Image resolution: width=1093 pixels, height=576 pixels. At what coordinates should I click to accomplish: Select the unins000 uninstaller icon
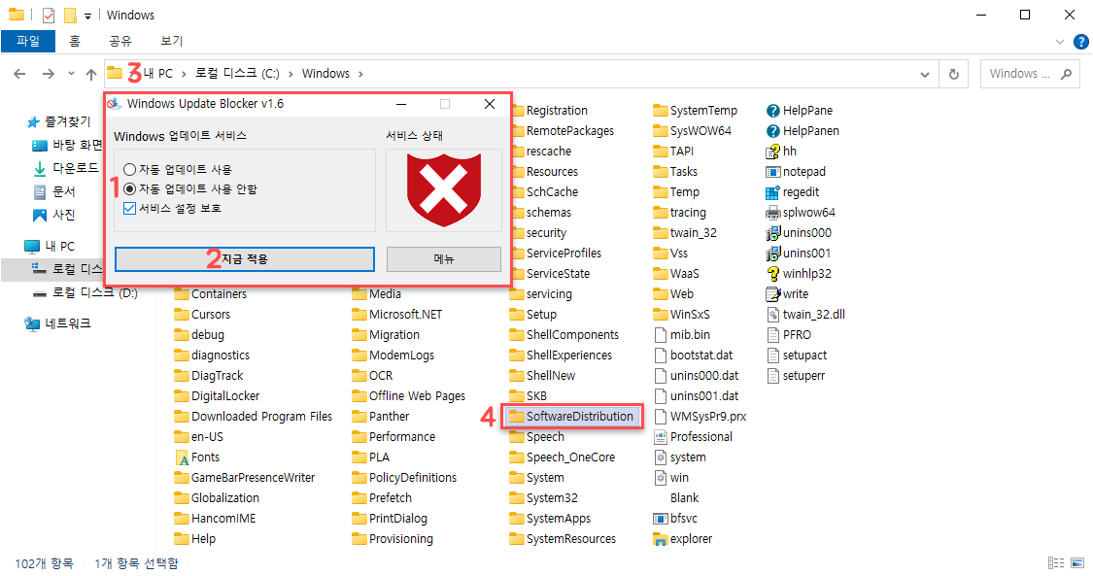tap(772, 233)
